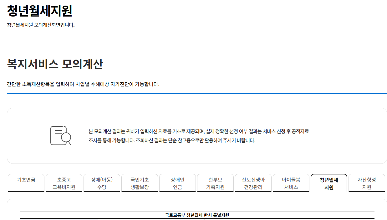Switch to the 기초연금 tab

click(x=26, y=183)
